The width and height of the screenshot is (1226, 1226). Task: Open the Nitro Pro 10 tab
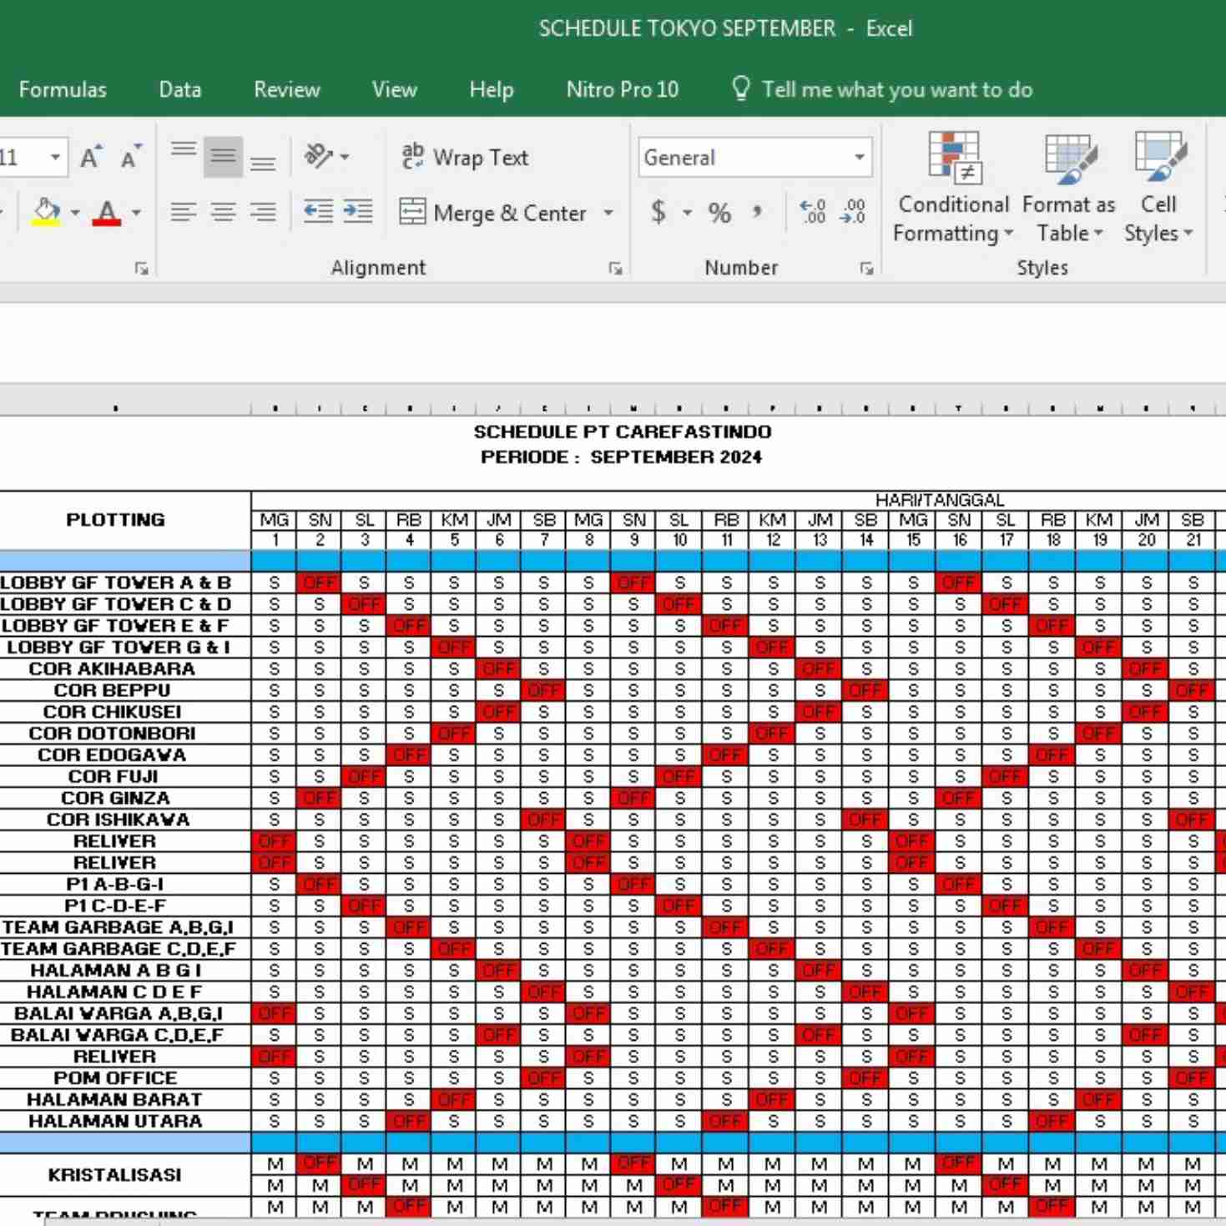point(623,89)
